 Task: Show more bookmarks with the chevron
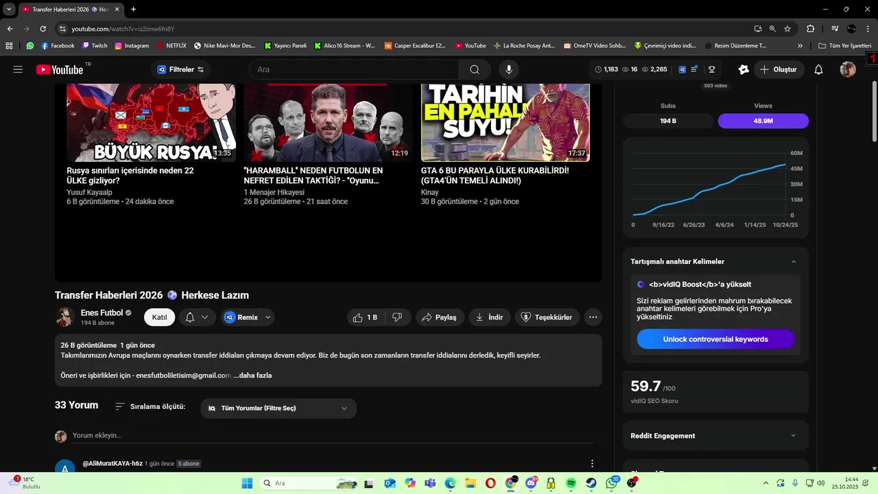click(800, 46)
